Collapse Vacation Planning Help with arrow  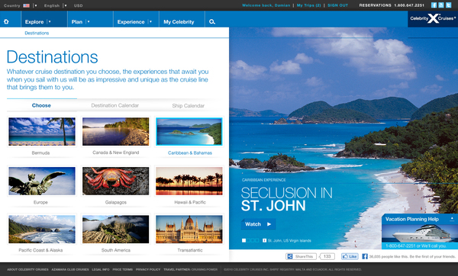coord(452,219)
